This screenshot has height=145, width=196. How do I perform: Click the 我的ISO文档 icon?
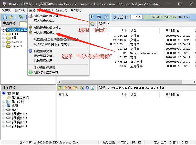[8, 98]
